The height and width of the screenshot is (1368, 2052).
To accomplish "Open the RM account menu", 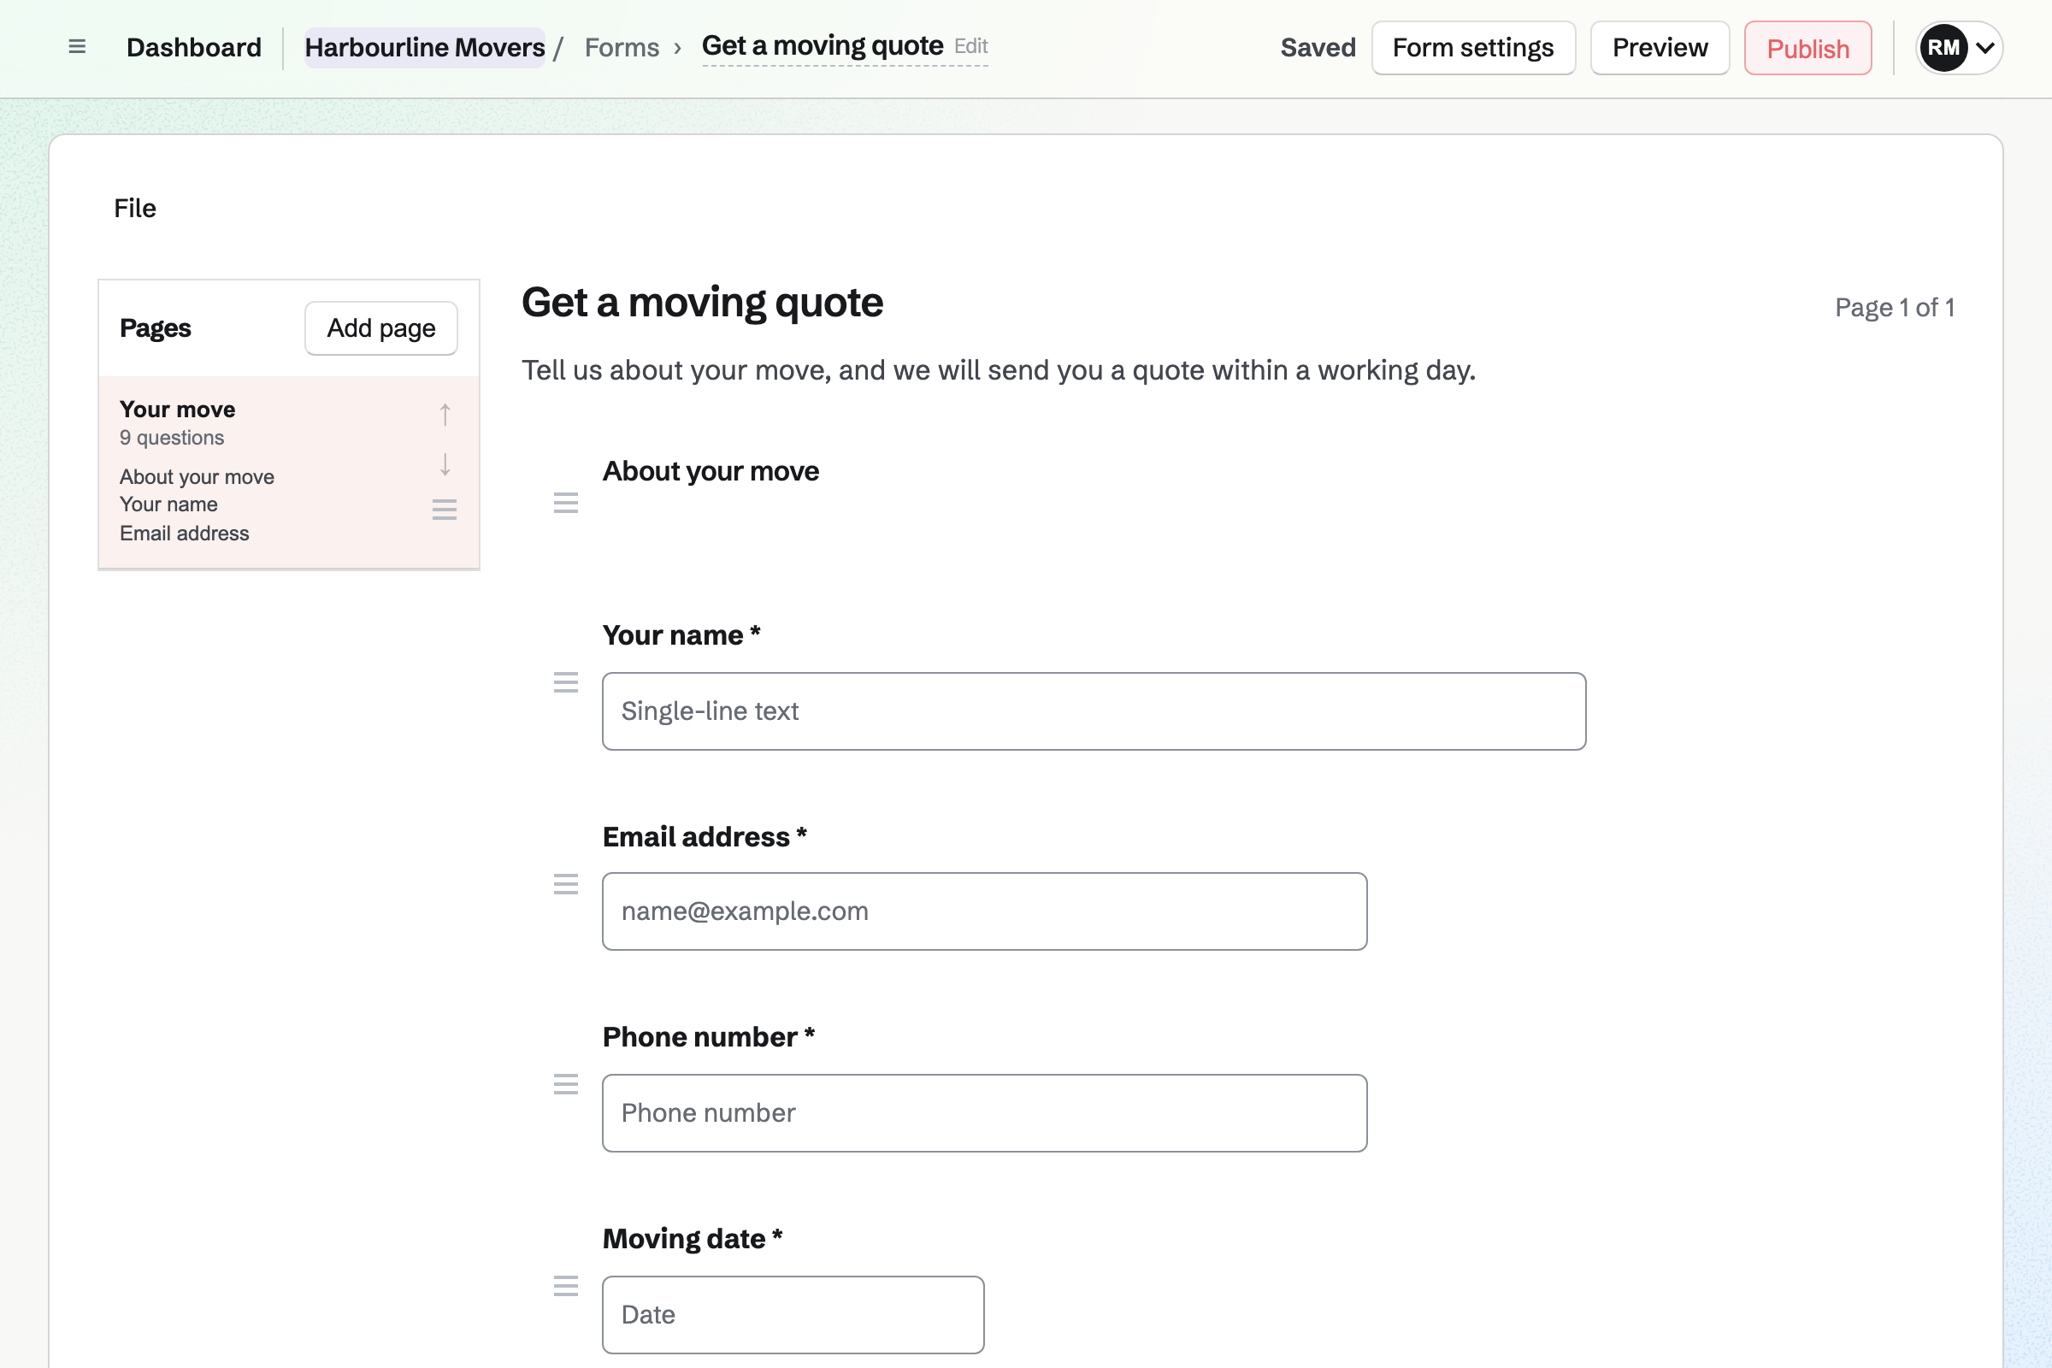I will [x=1959, y=48].
